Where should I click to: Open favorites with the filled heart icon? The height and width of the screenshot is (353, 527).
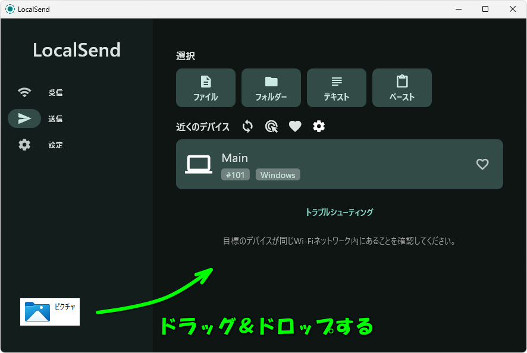tap(295, 127)
